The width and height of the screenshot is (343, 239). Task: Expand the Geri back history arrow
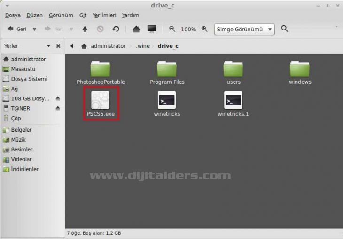point(34,29)
